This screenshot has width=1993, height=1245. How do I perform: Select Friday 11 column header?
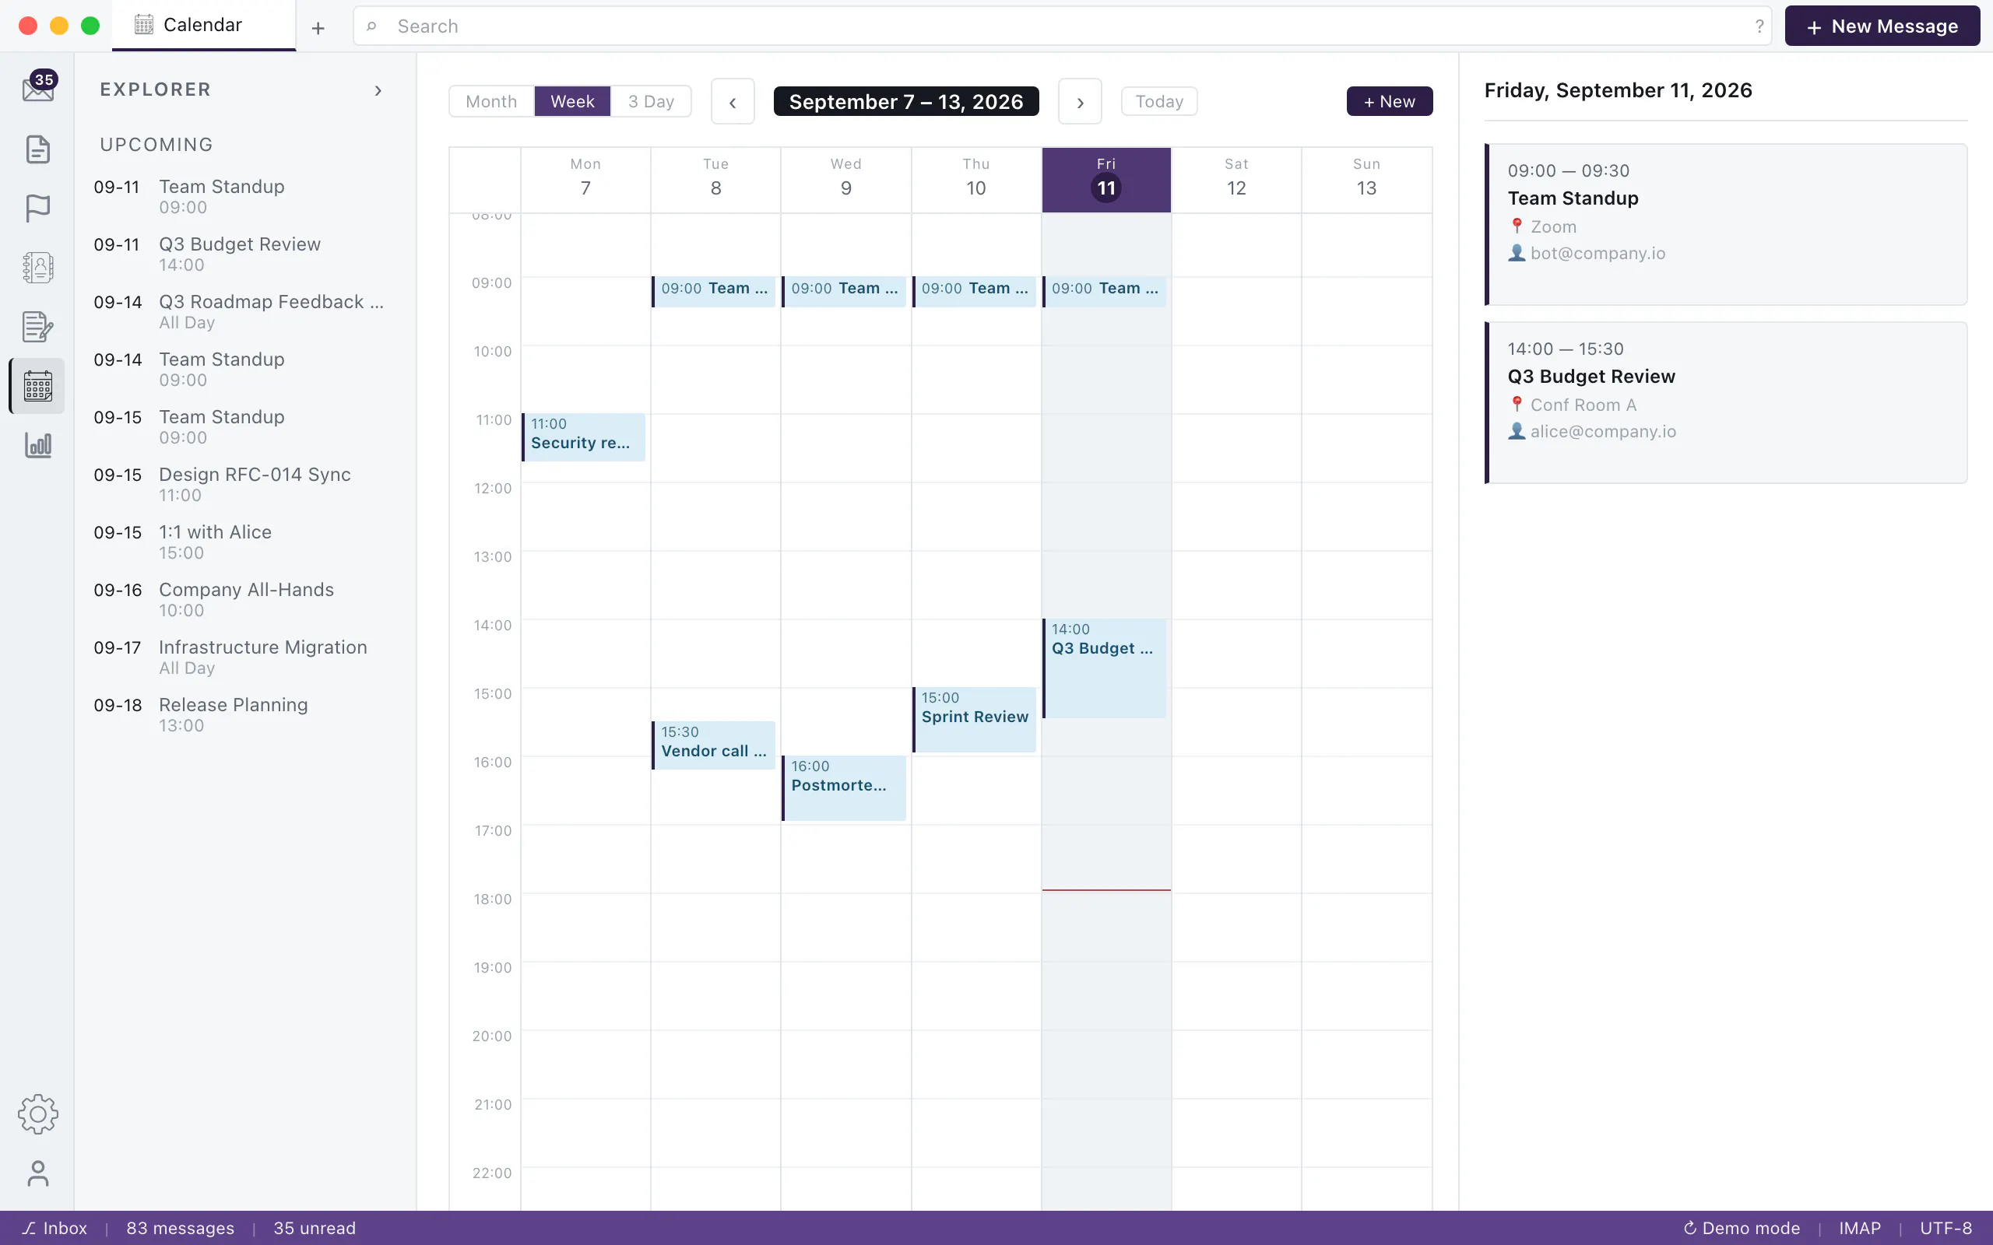(x=1106, y=180)
